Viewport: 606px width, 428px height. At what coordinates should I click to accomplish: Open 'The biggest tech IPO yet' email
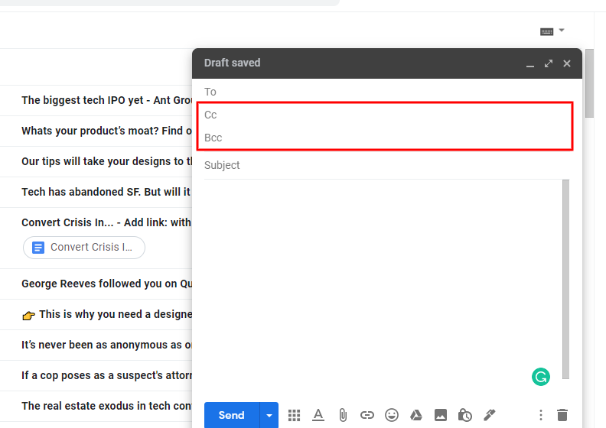(x=96, y=100)
